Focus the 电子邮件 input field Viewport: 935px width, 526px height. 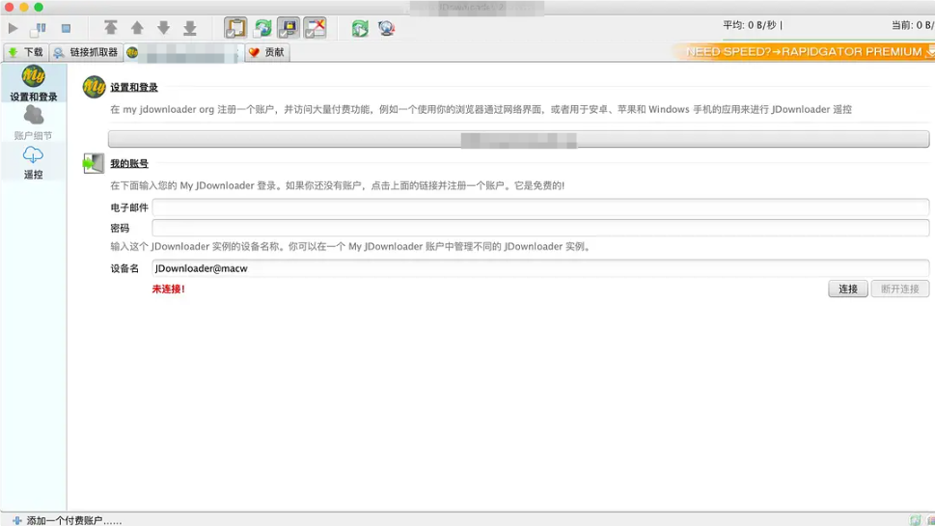(x=540, y=208)
